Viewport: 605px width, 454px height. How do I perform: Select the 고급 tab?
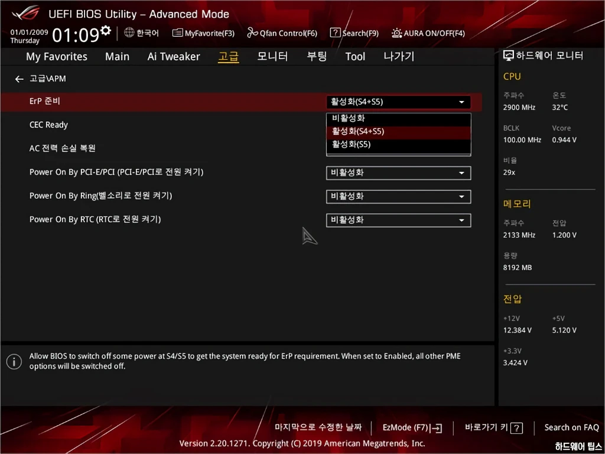[229, 57]
